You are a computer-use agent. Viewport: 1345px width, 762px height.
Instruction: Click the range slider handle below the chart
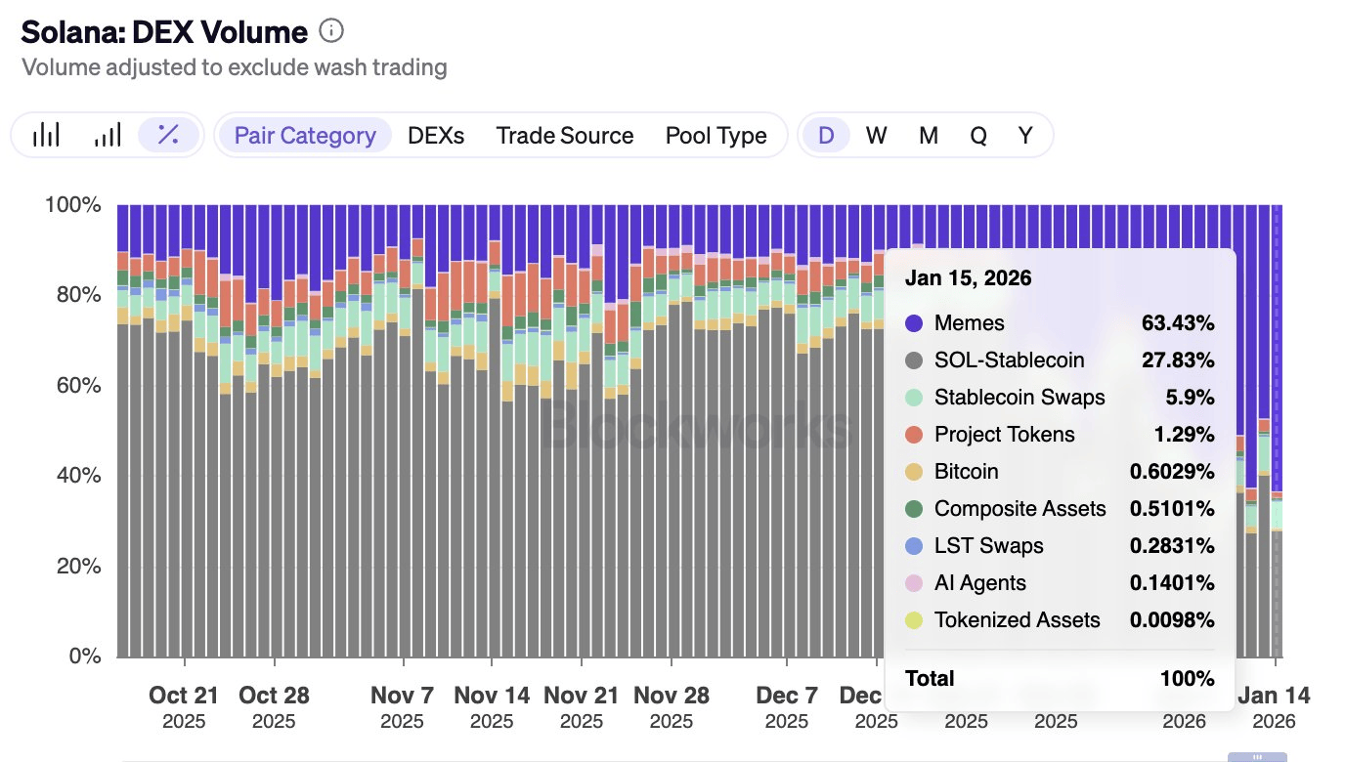(1257, 756)
